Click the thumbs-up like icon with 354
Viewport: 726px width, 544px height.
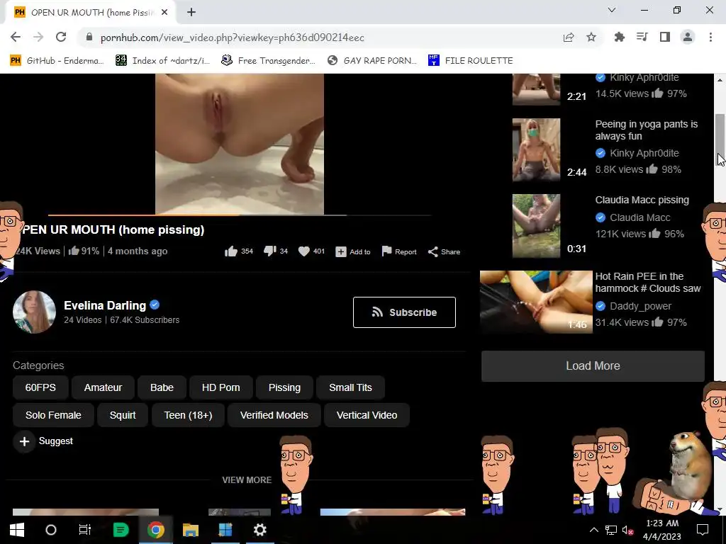pyautogui.click(x=231, y=251)
